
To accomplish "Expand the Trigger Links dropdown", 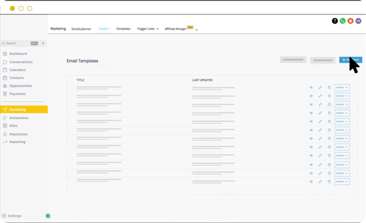I will tap(148, 29).
